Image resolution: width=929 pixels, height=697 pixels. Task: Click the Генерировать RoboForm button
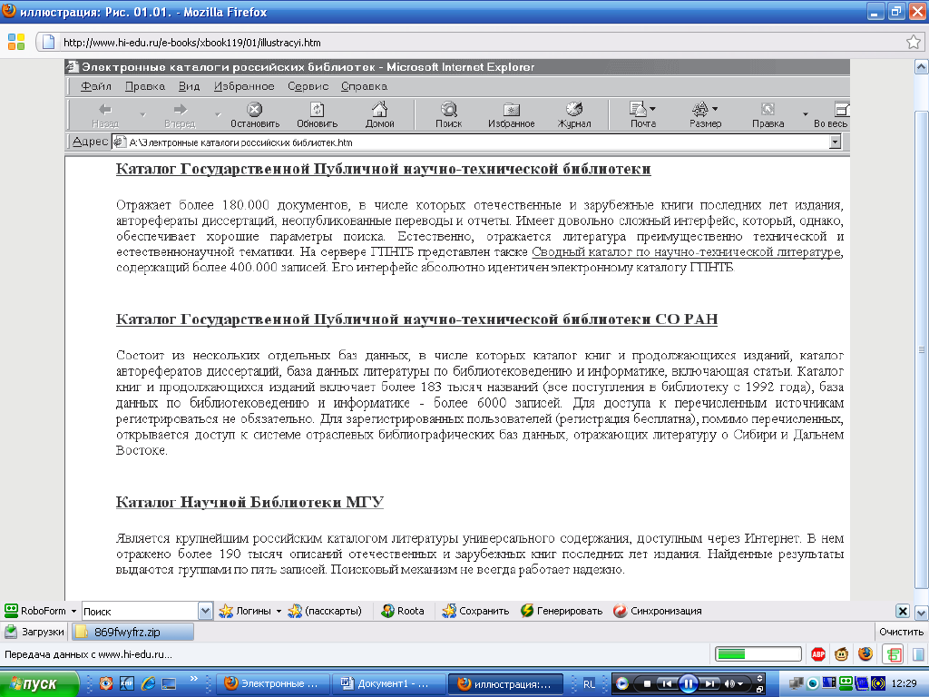tap(562, 611)
